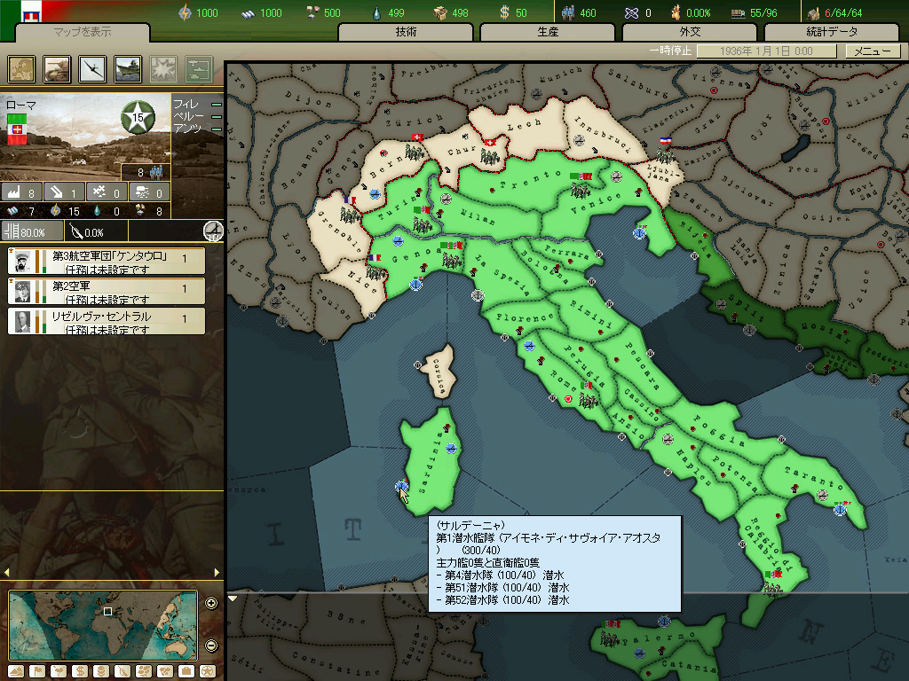
Task: Click the round compass icon in province panel
Action: click(213, 231)
